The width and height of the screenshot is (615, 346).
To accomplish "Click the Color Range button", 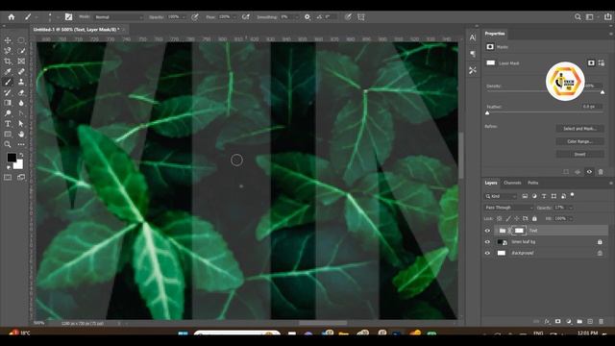I will pos(579,141).
